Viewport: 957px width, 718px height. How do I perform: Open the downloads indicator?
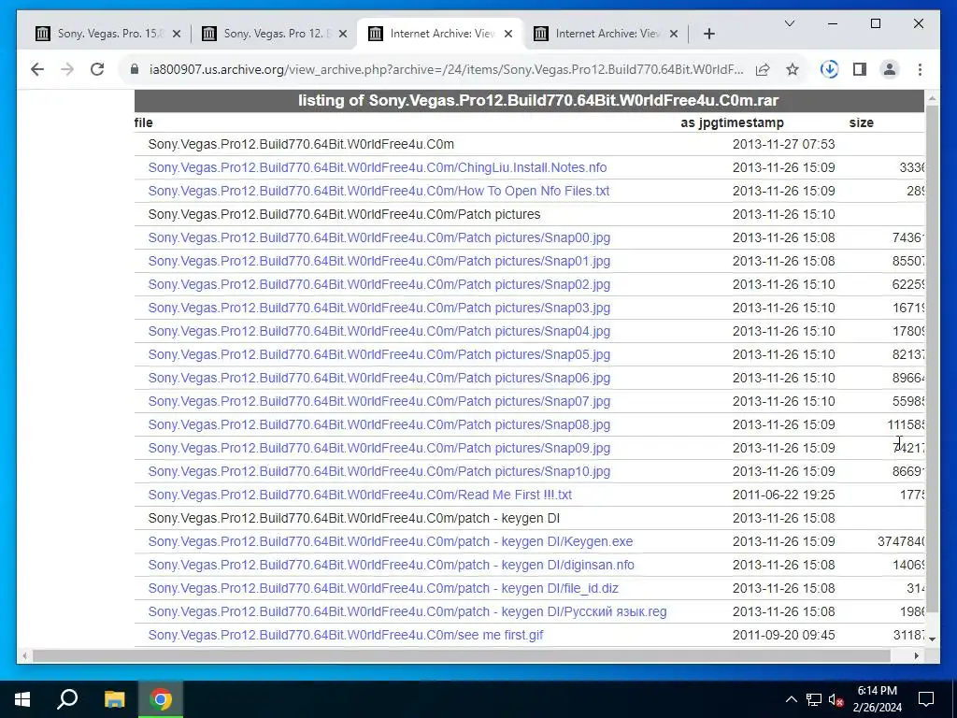[x=829, y=69]
